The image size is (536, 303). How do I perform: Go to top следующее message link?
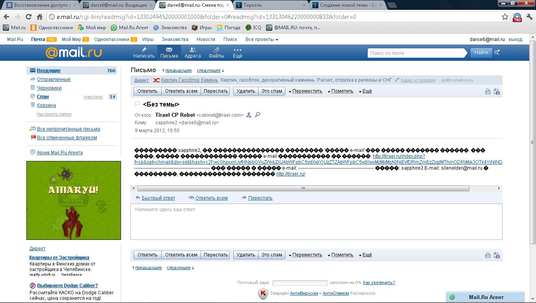tap(208, 70)
